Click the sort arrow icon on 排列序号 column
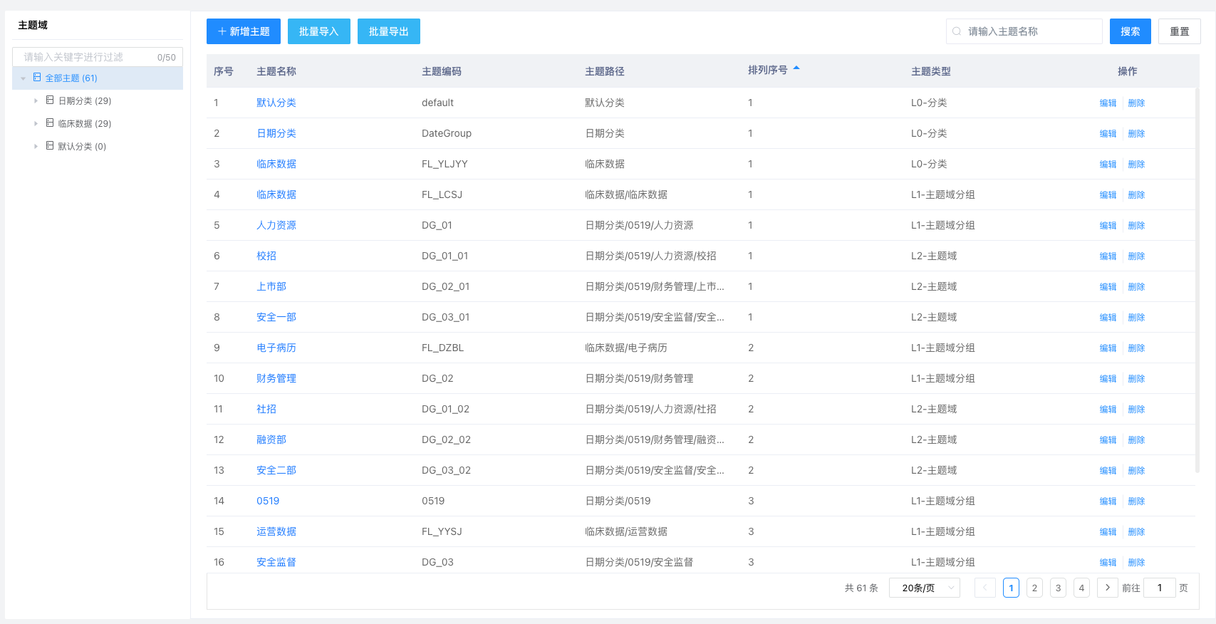The height and width of the screenshot is (624, 1216). pyautogui.click(x=796, y=69)
